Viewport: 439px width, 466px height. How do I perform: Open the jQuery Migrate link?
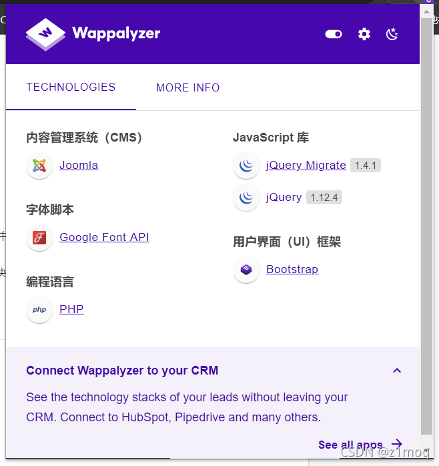[x=306, y=166]
